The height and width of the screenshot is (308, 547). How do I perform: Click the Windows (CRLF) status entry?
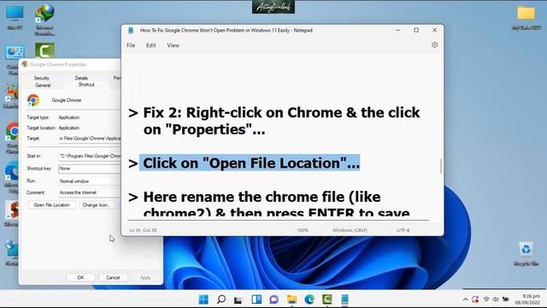(x=350, y=230)
